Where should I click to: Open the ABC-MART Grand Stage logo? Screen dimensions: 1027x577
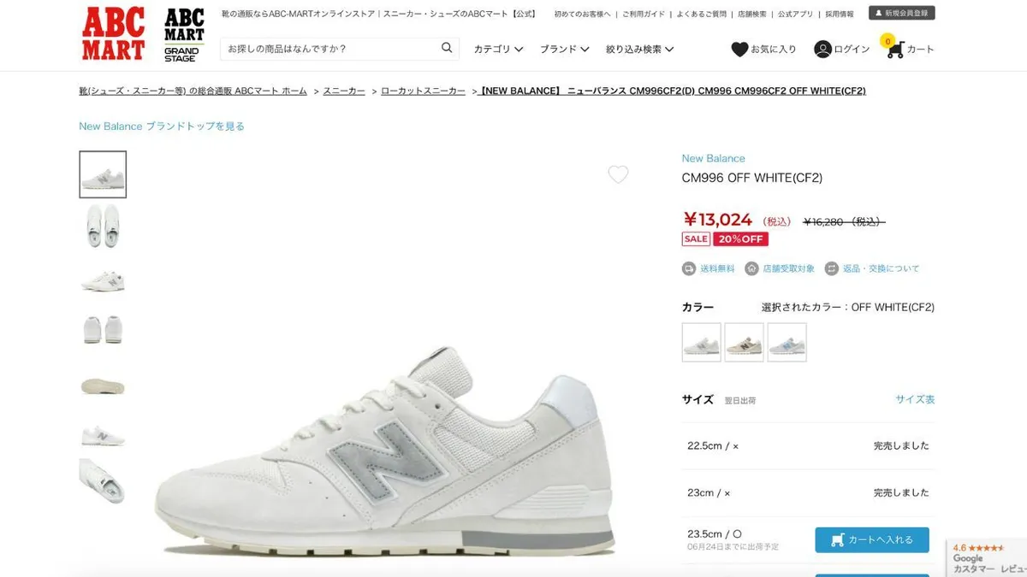184,34
